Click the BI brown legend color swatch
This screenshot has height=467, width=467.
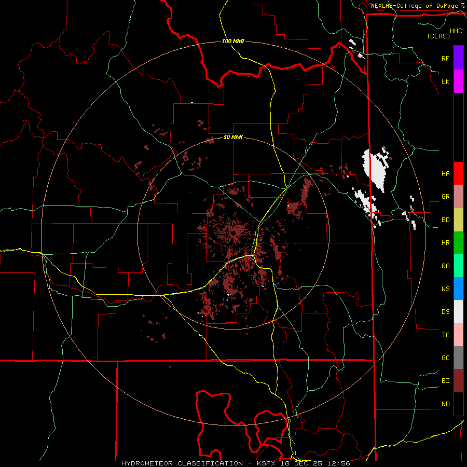[x=458, y=381]
